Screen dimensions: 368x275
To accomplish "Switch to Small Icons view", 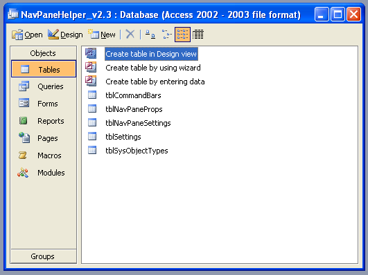I will tap(166, 35).
